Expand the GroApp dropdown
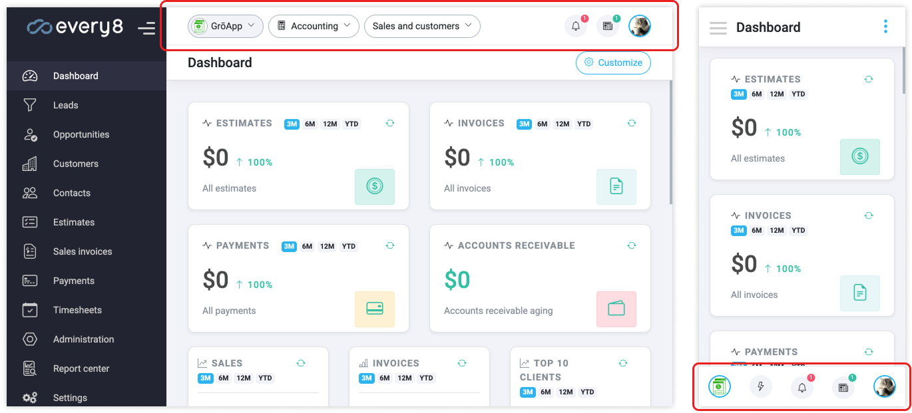 coord(225,26)
